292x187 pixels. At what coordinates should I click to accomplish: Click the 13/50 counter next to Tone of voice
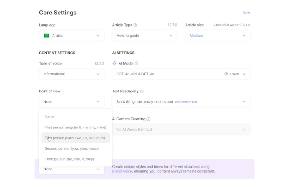[x=99, y=63]
